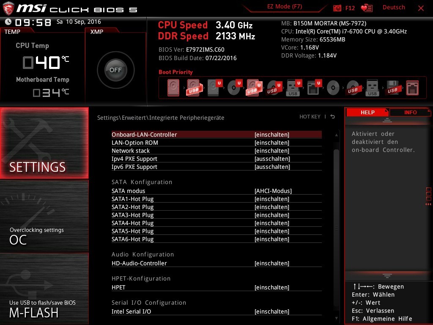433x325 pixels.
Task: Open the HOT KEY list
Action: (x=310, y=117)
